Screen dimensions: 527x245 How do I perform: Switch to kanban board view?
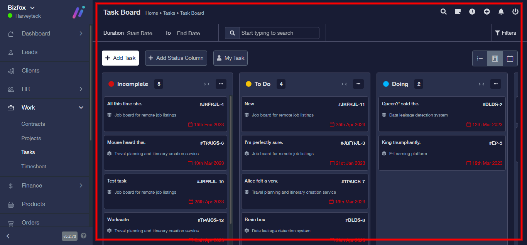pyautogui.click(x=495, y=59)
